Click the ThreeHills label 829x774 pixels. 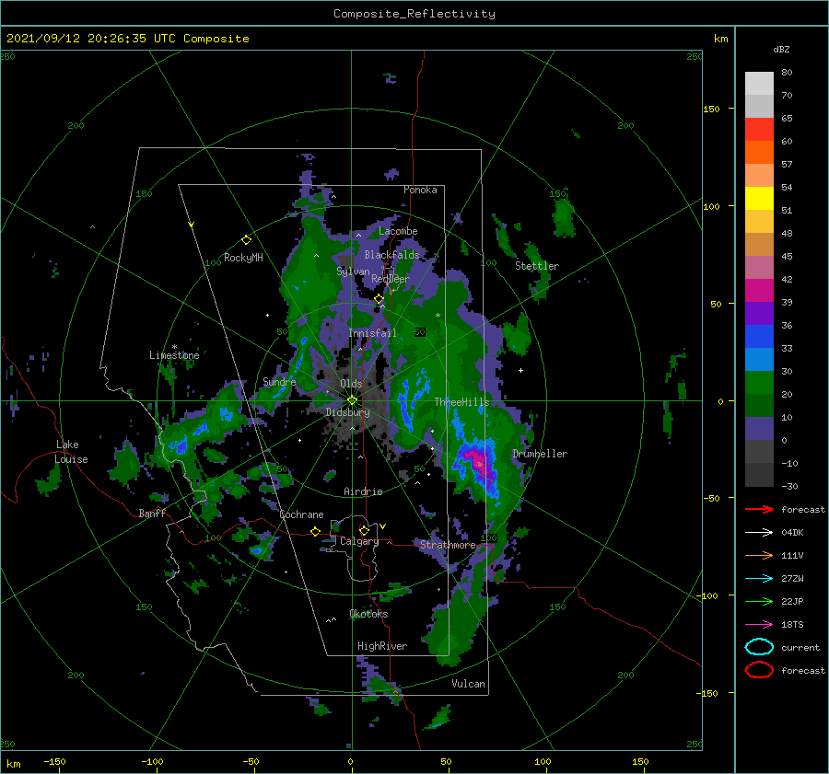[461, 402]
